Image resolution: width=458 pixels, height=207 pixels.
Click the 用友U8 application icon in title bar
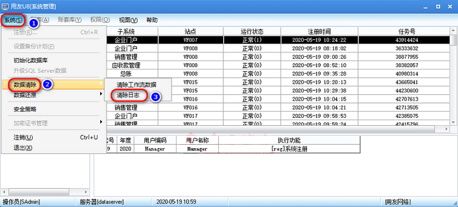tap(5, 6)
